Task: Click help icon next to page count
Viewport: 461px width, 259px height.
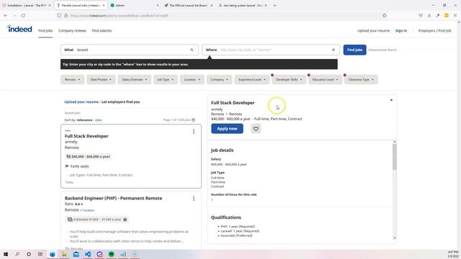Action: [194, 120]
